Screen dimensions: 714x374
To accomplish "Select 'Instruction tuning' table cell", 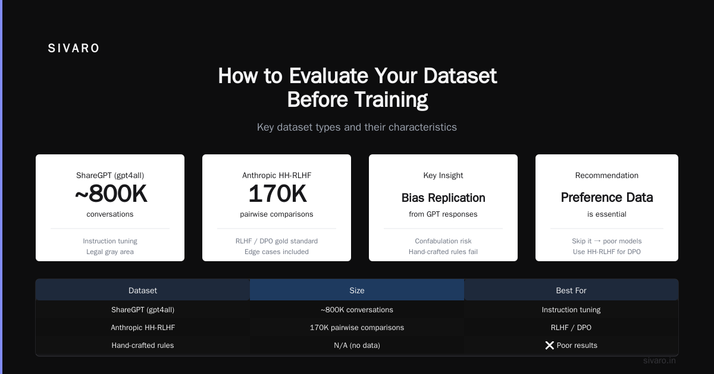I will tap(571, 310).
